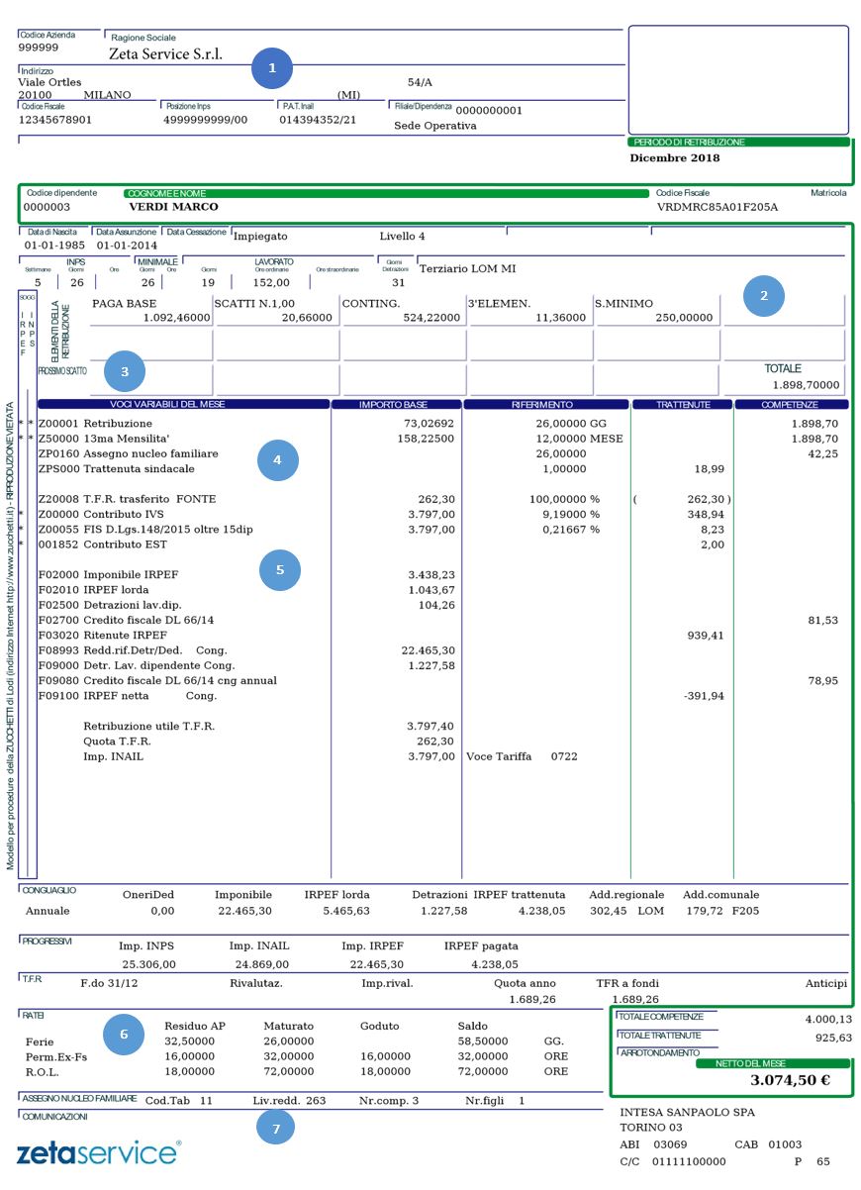Click the Impiegato qualification

(x=260, y=237)
